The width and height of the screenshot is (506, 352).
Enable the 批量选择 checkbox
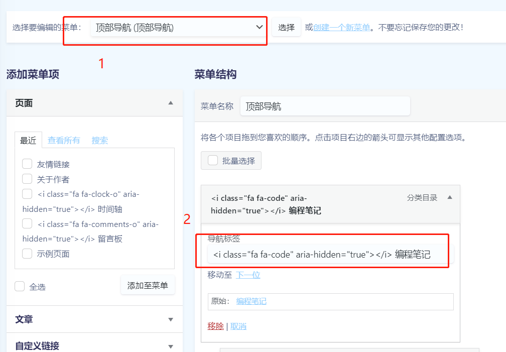tap(213, 161)
